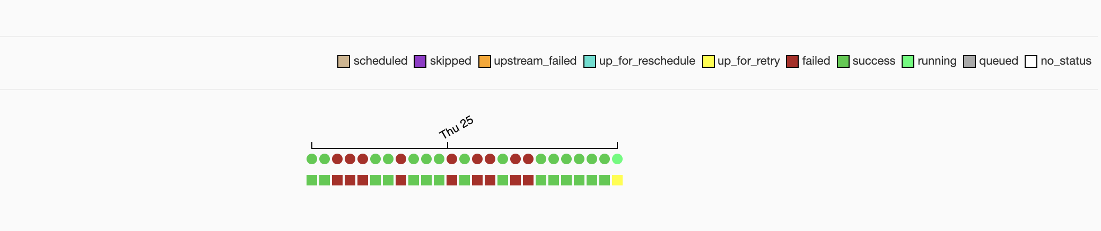The width and height of the screenshot is (1101, 231).
Task: Click the yellow up_for_retry task square
Action: click(x=617, y=180)
